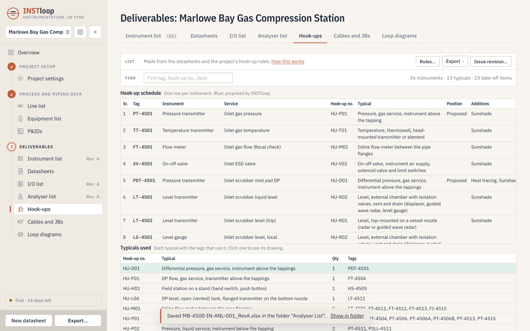Open the Marlowe Bay Gas Comp project selector
The image size is (530, 331).
click(x=38, y=32)
